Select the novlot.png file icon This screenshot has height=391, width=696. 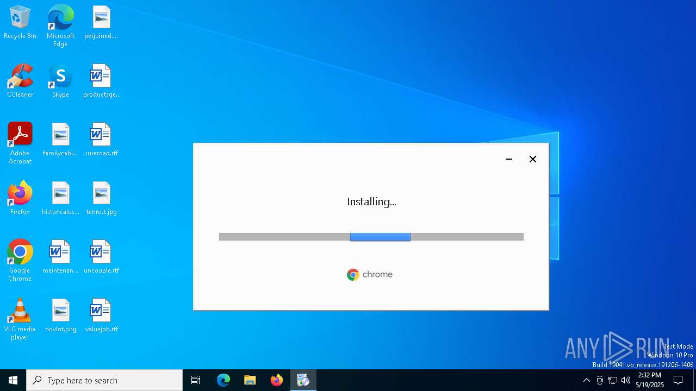coord(60,316)
